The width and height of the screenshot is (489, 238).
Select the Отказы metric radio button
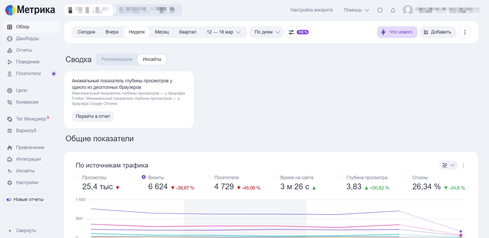coord(408,177)
